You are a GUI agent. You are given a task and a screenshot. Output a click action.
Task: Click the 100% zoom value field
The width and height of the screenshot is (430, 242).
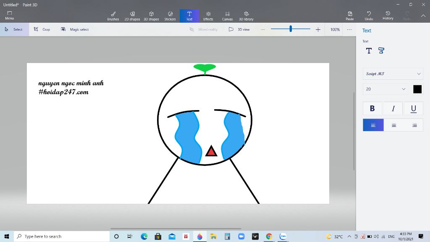[335, 29]
